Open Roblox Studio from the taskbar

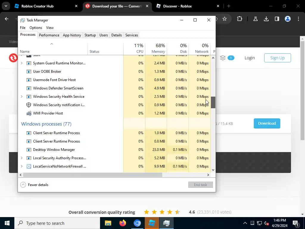(152, 223)
